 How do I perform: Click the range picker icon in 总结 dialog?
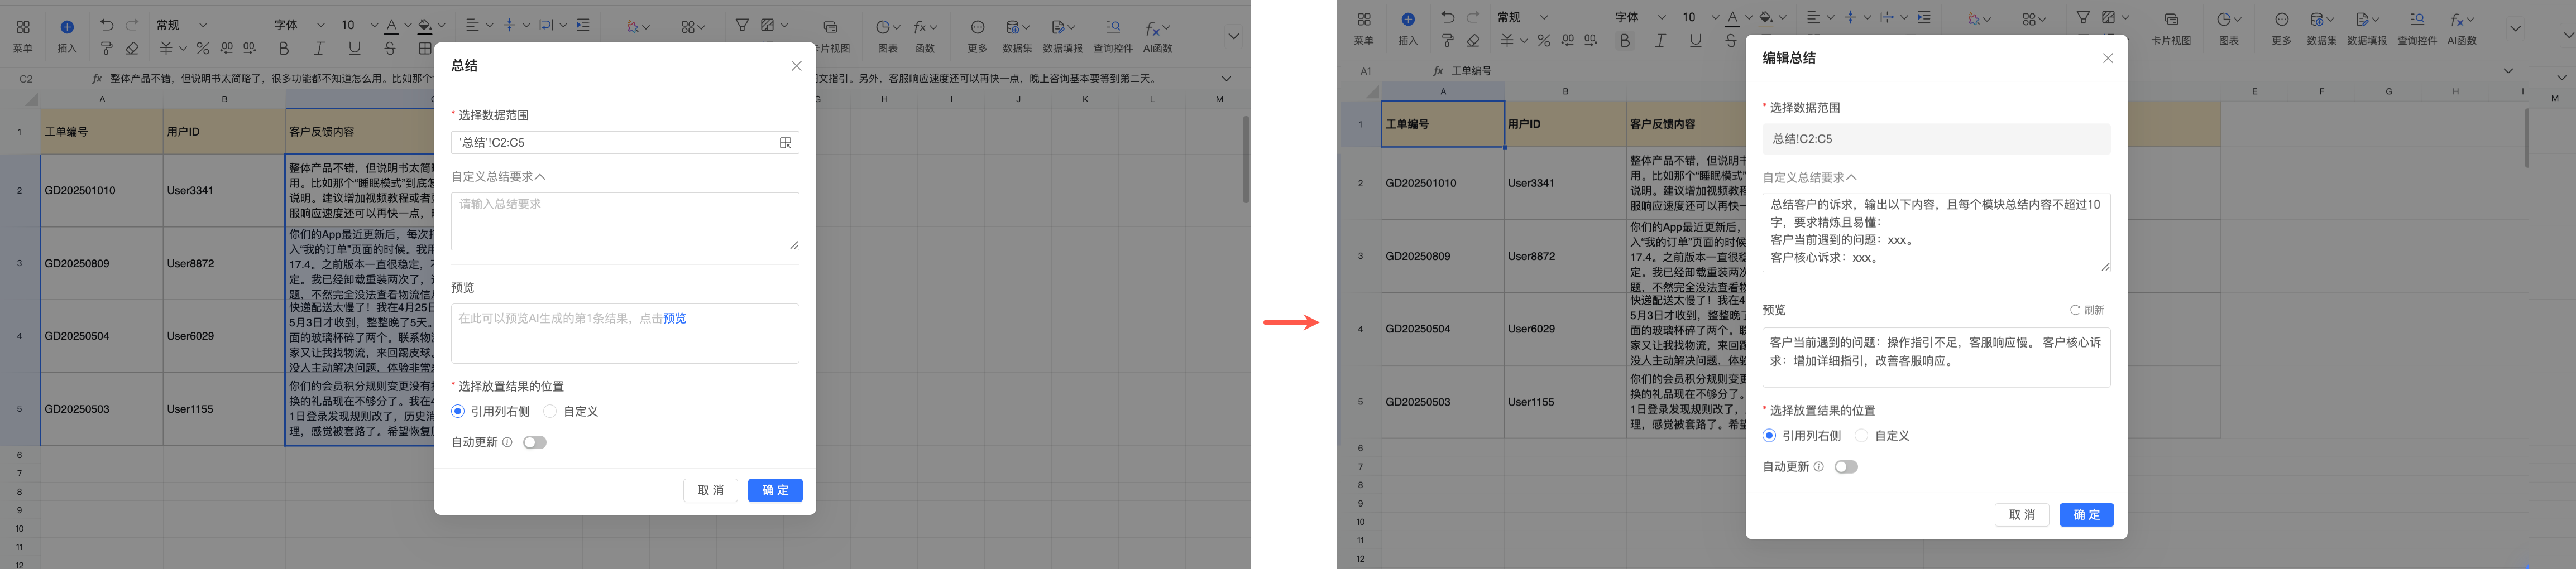(x=785, y=143)
